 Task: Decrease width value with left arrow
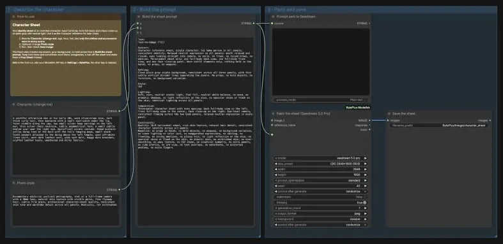click(x=275, y=169)
